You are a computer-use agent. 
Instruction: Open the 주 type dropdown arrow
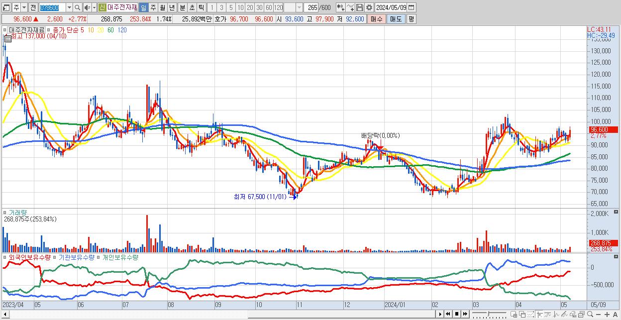24,7
